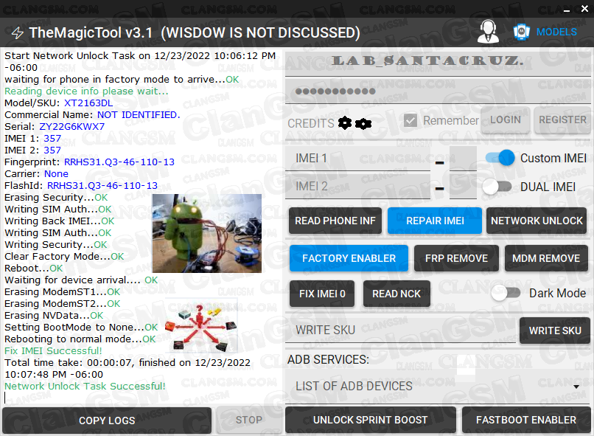Screen dimensions: 594x436
Task: Click the IMEI 1 check digit box
Action: (463, 158)
